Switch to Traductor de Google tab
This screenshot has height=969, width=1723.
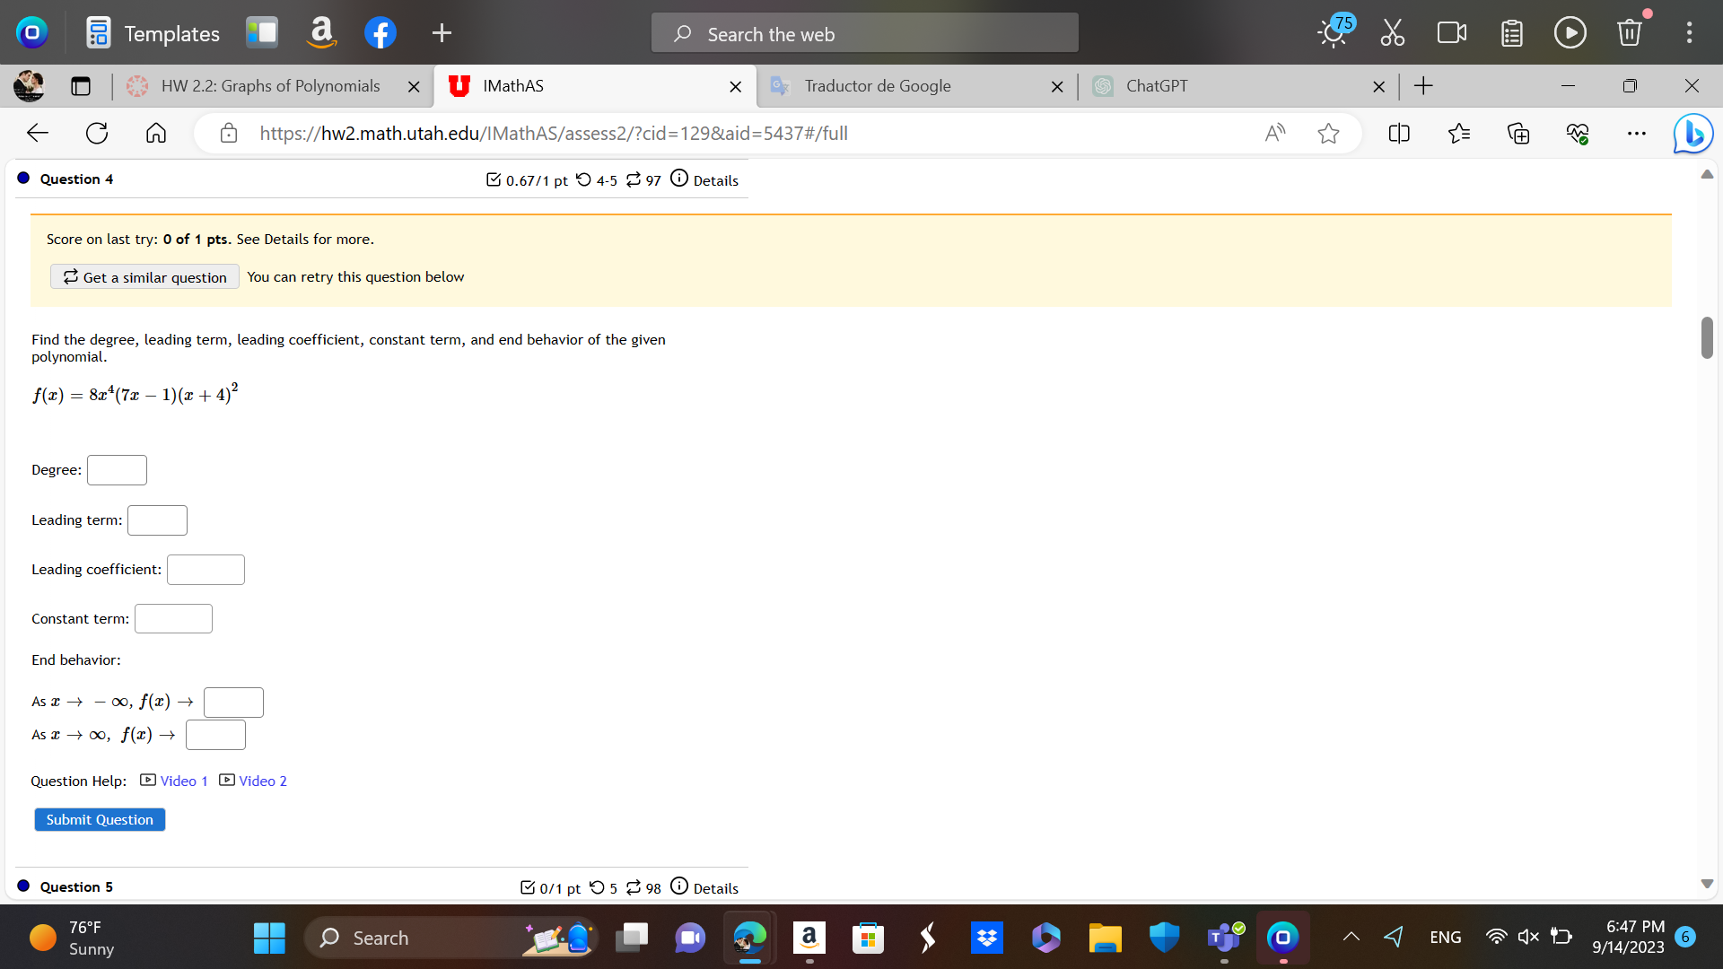(x=877, y=86)
